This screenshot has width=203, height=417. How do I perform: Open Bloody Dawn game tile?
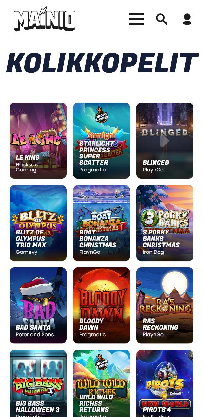[101, 305]
